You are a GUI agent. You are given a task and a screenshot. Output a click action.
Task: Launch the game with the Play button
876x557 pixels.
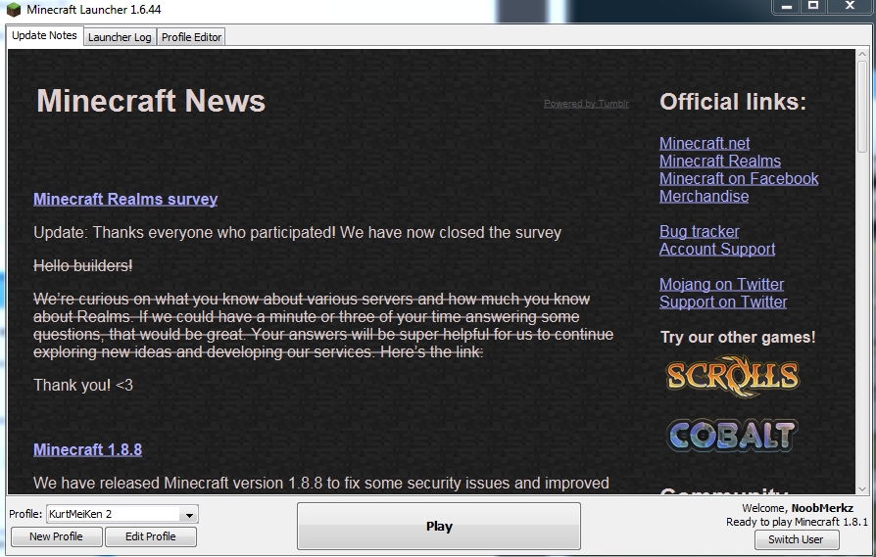pyautogui.click(x=439, y=527)
